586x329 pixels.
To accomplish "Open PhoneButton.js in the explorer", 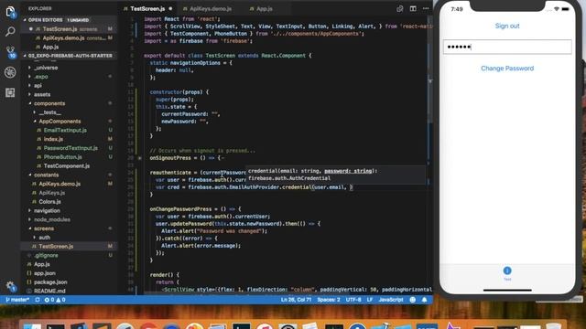I will pyautogui.click(x=62, y=157).
